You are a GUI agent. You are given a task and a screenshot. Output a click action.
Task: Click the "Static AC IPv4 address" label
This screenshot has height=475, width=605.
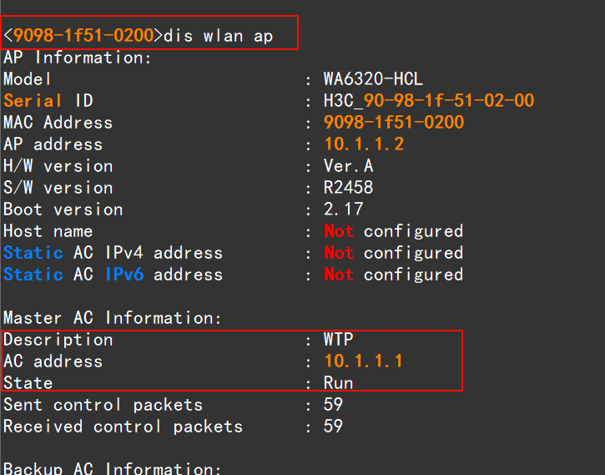point(113,253)
